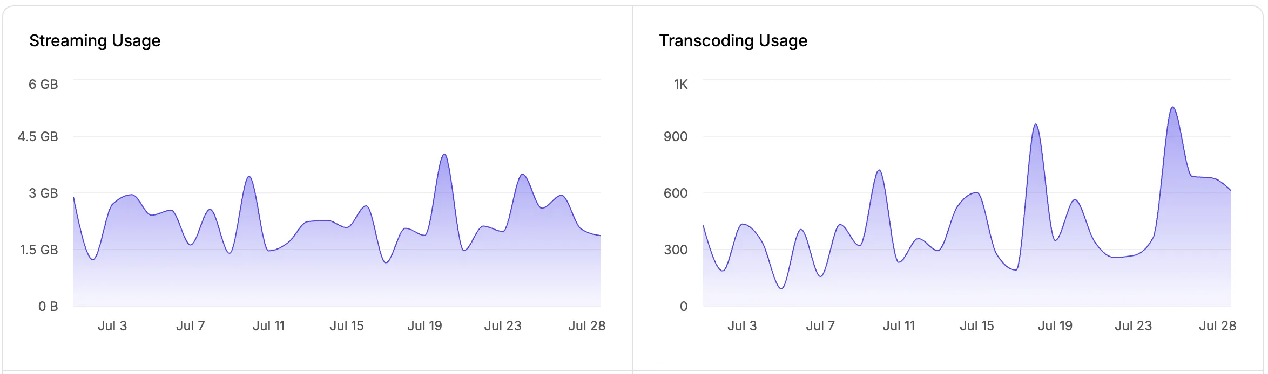The image size is (1268, 374).
Task: Select Jul 28 label on Streaming Usage axis
Action: pyautogui.click(x=586, y=325)
